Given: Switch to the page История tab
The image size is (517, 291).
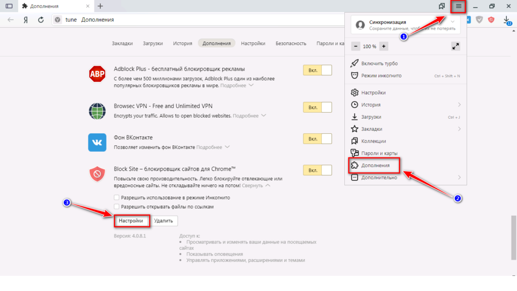Looking at the screenshot, I should coord(183,43).
